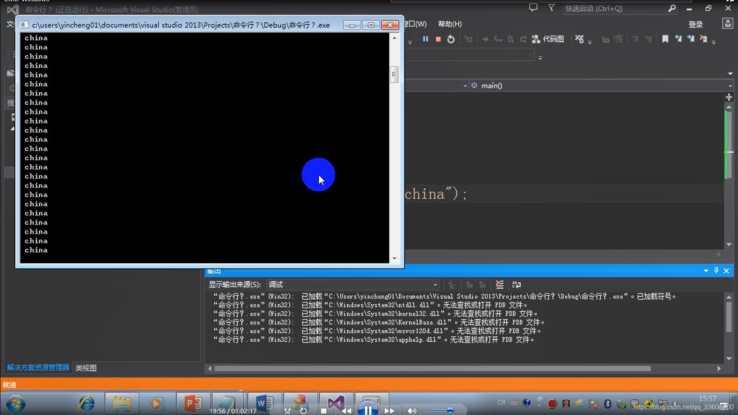Click the video player stop button

coord(324,411)
